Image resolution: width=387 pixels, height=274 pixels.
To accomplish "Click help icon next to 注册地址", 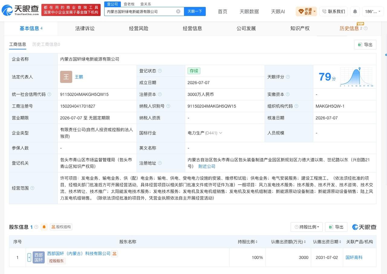I will [160, 163].
